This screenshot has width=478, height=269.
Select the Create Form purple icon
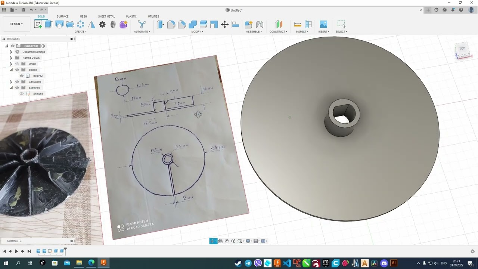124,25
